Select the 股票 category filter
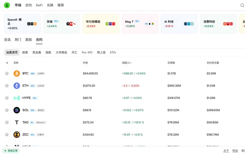245x155 pixels. (25, 53)
